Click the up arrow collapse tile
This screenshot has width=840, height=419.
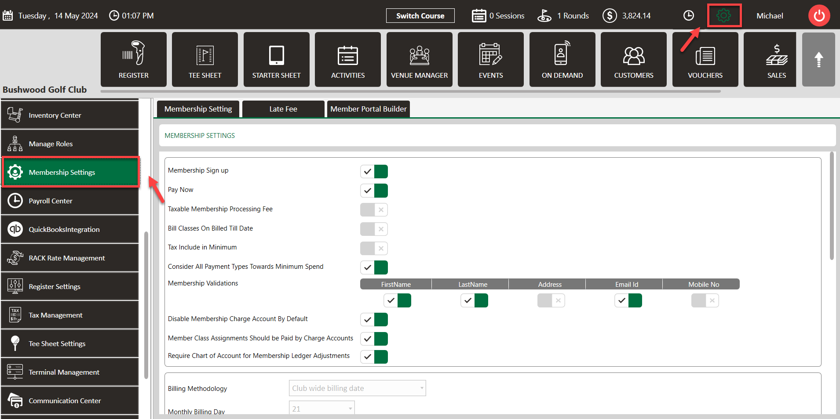pyautogui.click(x=818, y=59)
